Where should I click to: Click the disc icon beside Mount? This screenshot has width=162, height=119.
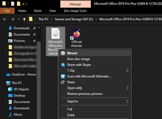(63, 53)
